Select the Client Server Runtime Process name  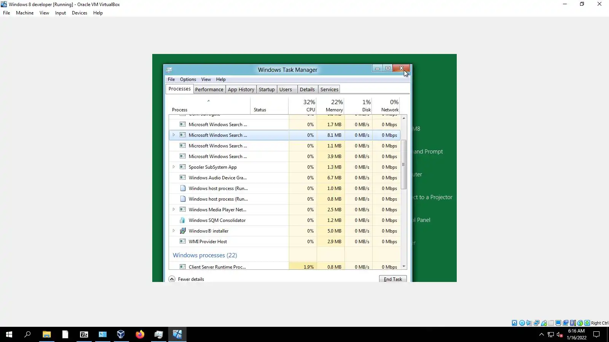(x=217, y=267)
